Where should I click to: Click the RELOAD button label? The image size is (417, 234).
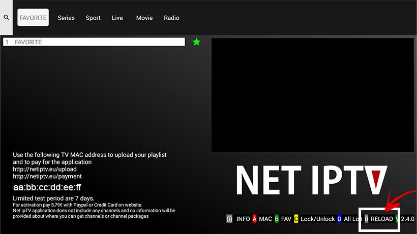pyautogui.click(x=381, y=219)
